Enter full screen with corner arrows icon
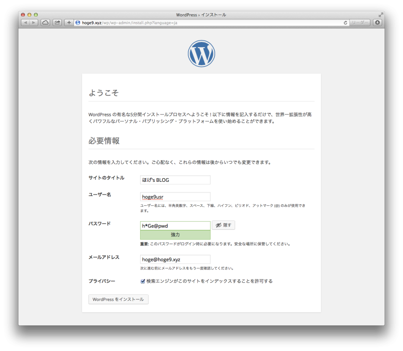Image resolution: width=403 pixels, height=351 pixels. (x=381, y=15)
